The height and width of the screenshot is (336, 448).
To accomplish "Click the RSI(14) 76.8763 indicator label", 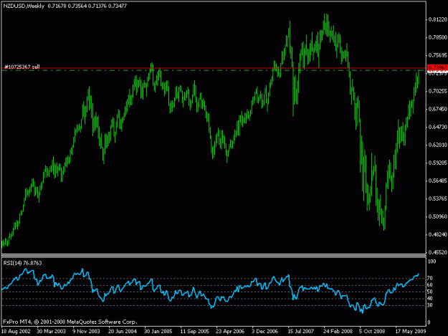I will [x=22, y=263].
